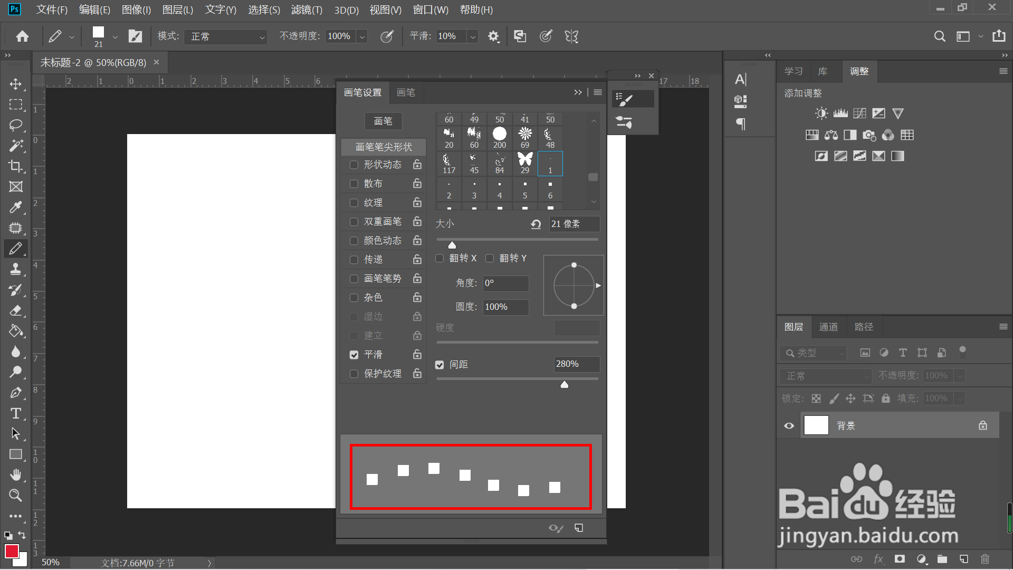Viewport: 1013px width, 570px height.
Task: Select the Lasso tool
Action: coord(16,125)
